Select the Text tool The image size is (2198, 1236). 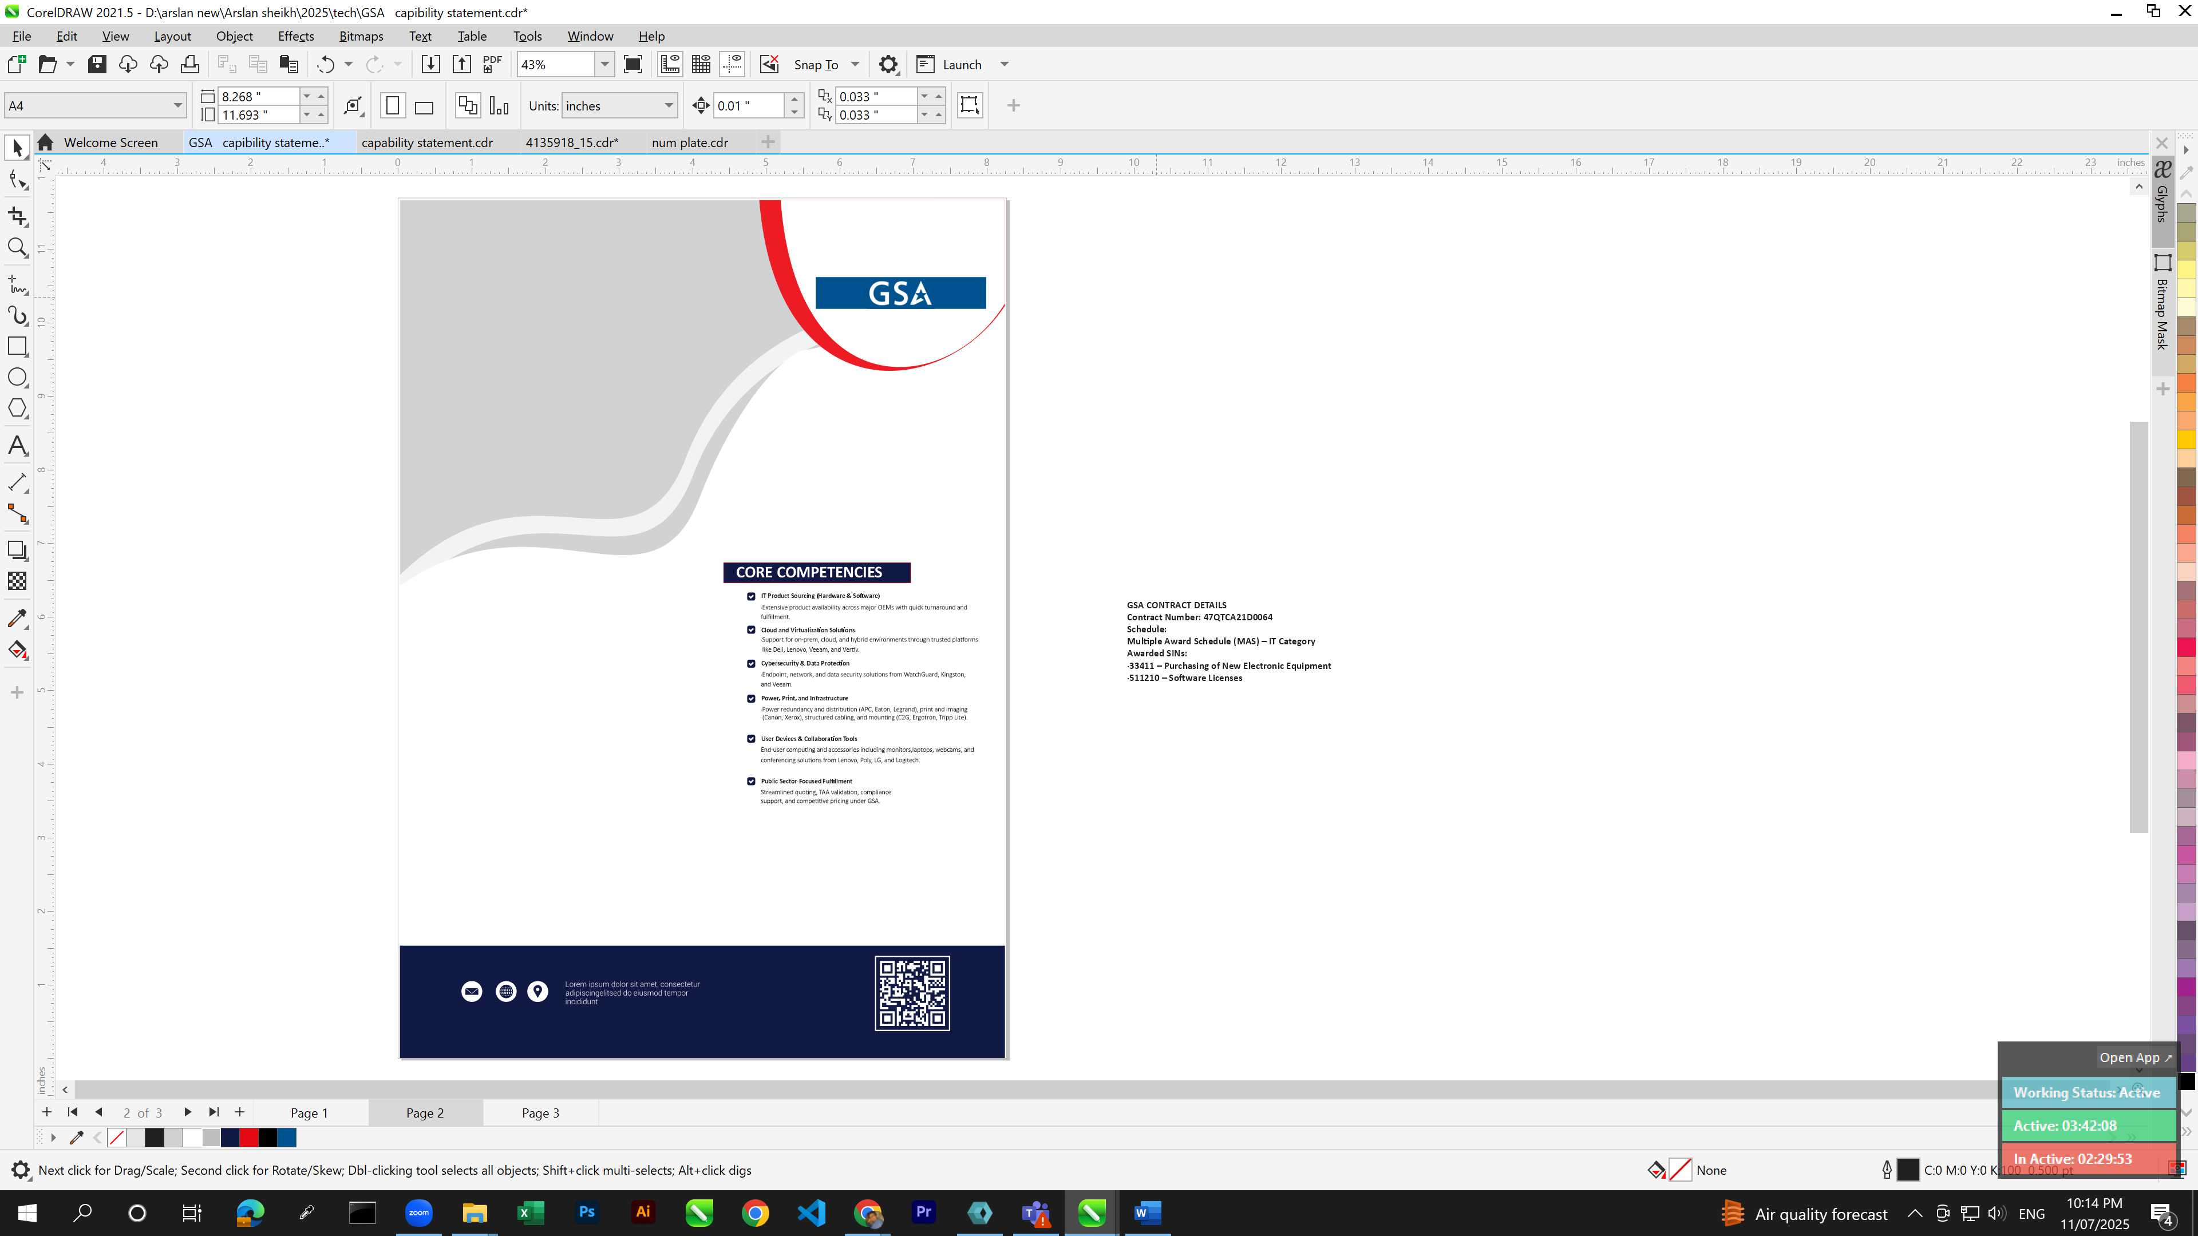[x=17, y=445]
